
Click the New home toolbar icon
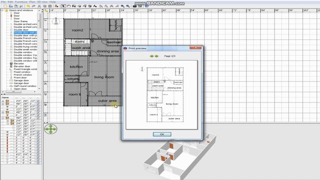point(5,6)
